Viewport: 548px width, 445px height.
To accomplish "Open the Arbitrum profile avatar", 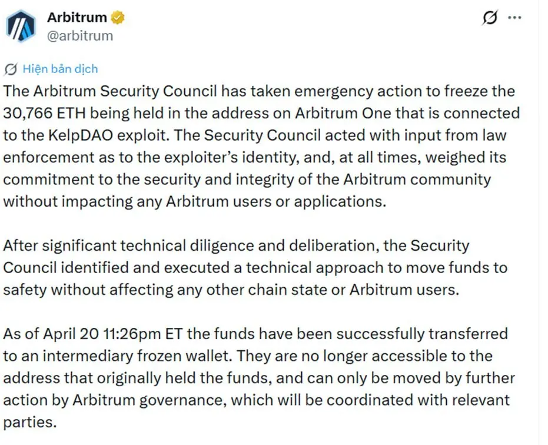I will pos(21,26).
